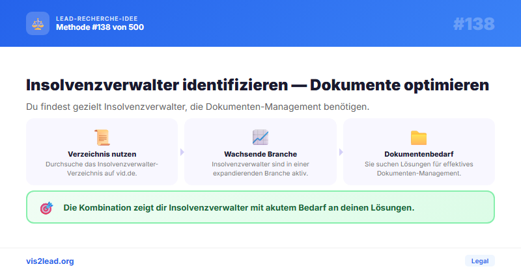Click the subtitle starting 'Du findest gezielt'

[198, 107]
